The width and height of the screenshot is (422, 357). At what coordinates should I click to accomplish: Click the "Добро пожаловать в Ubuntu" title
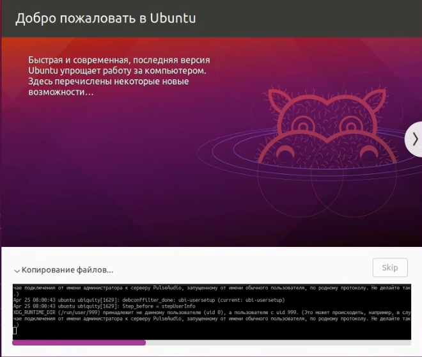(105, 19)
